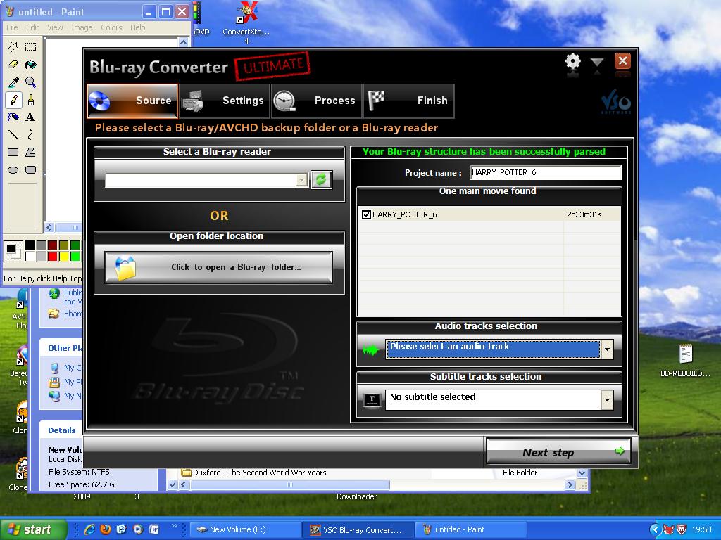
Task: Open the ConvertXto... 4 desktop shortcut
Action: (246, 23)
